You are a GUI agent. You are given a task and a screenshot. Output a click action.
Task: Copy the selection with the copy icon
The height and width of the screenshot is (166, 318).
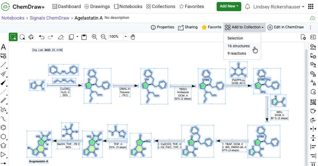point(71,37)
